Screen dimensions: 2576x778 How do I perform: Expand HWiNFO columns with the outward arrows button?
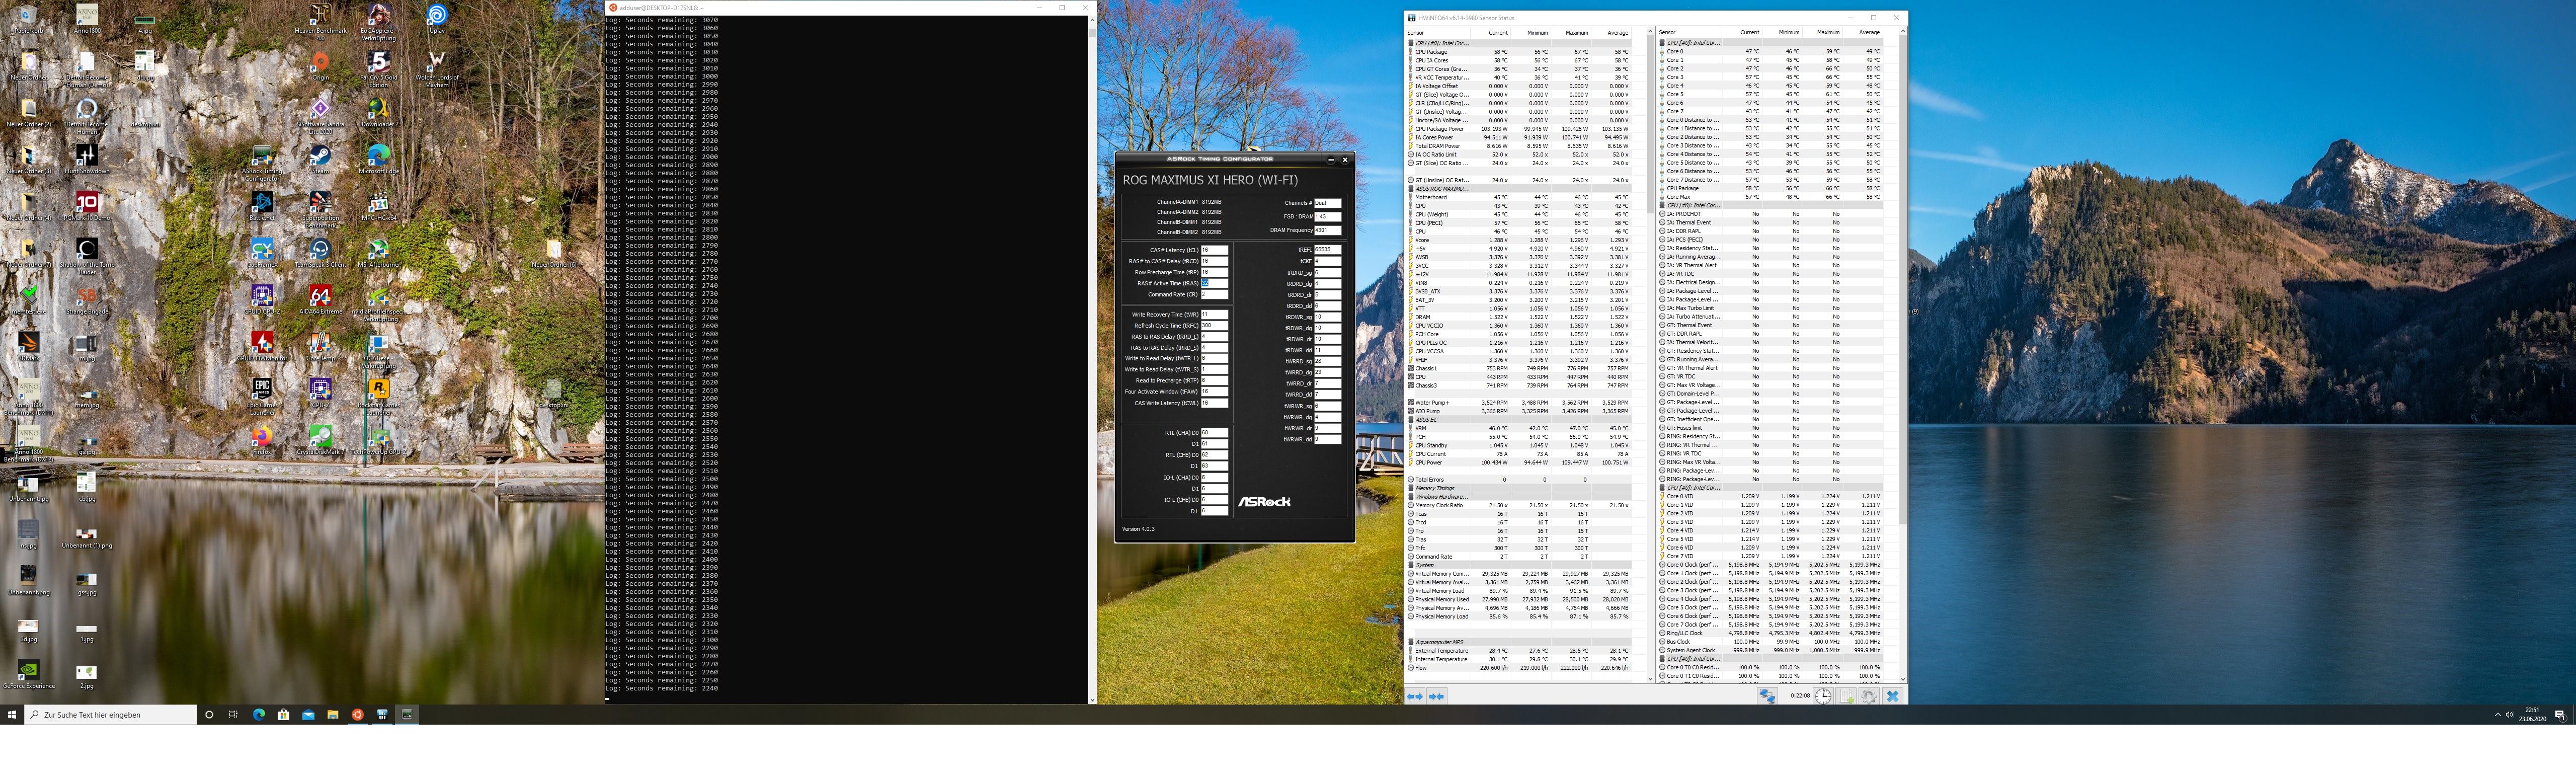(x=1415, y=696)
